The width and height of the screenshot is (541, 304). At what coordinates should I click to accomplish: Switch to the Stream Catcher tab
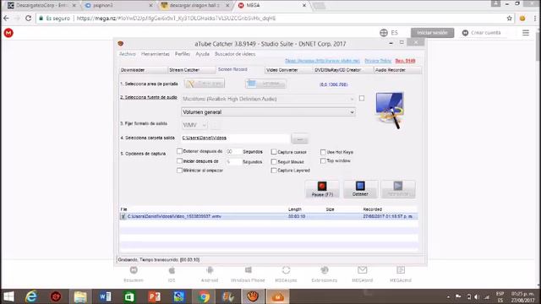[192, 70]
